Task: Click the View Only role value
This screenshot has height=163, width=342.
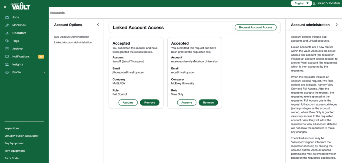Action: (x=177, y=95)
